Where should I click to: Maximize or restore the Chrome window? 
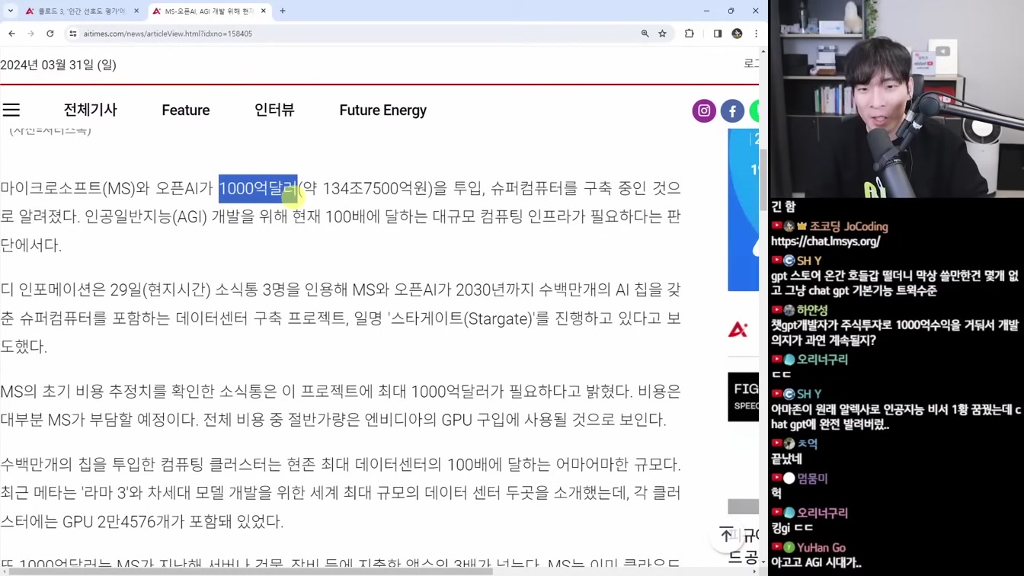(731, 11)
